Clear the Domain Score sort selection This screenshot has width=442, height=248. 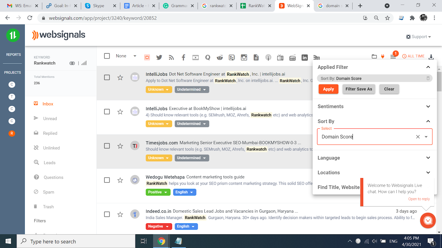pos(418,137)
